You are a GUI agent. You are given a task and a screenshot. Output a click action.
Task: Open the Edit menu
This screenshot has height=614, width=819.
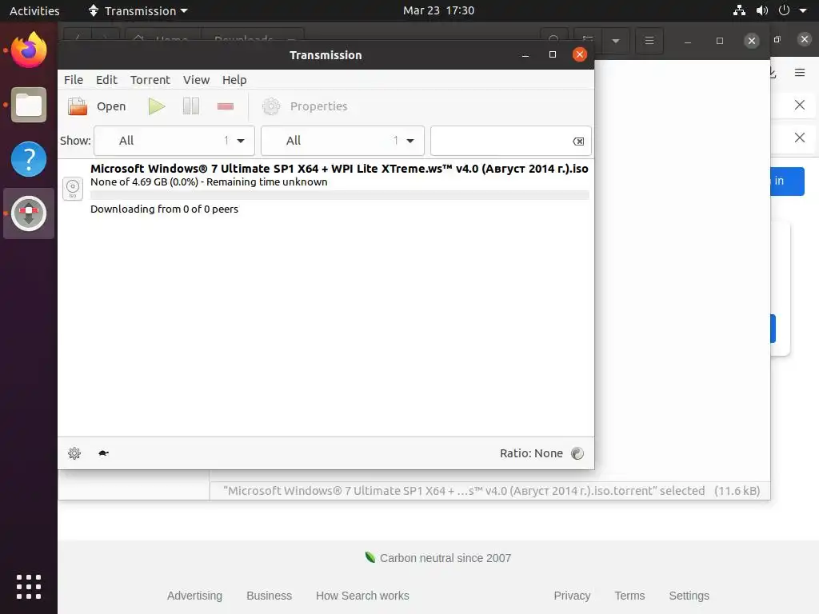[106, 80]
